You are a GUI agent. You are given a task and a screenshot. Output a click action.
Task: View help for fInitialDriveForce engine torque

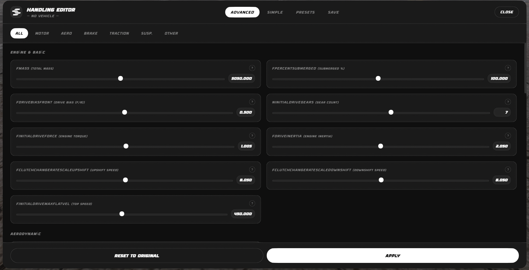[252, 136]
